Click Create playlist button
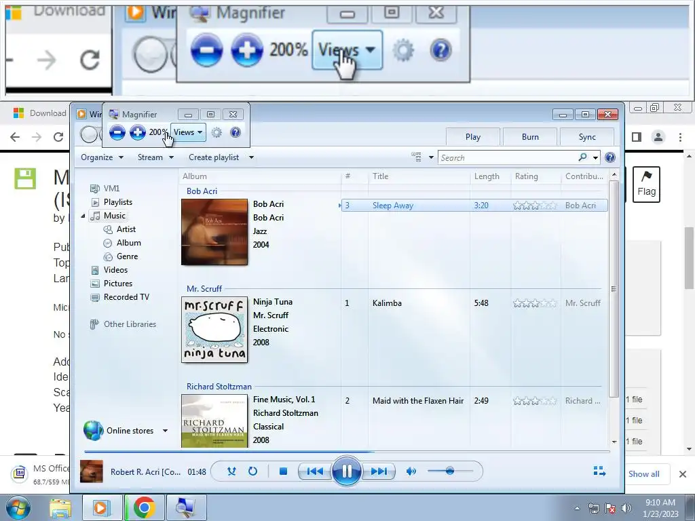 click(x=214, y=157)
